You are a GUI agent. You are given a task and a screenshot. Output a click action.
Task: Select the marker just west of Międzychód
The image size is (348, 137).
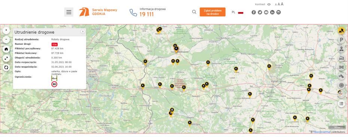point(208,63)
